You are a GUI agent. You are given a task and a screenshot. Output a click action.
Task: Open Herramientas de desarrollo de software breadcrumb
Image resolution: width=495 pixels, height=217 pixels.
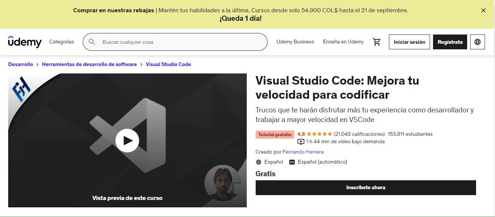point(89,64)
